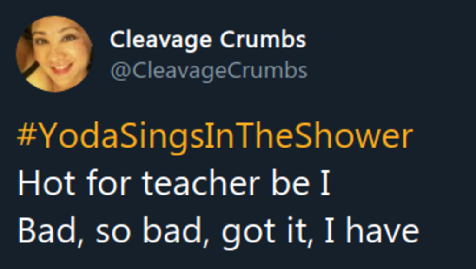Click the Cleavage Crumbs profile avatar
Image resolution: width=476 pixels, height=269 pixels.
[x=54, y=54]
